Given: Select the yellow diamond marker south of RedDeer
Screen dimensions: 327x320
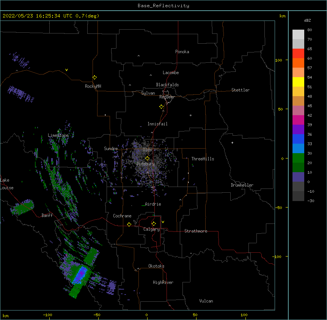Looking at the screenshot, I should [161, 107].
